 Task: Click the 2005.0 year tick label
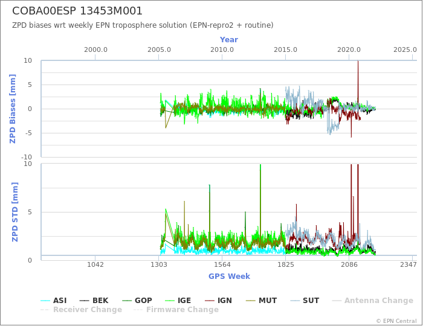159,50
